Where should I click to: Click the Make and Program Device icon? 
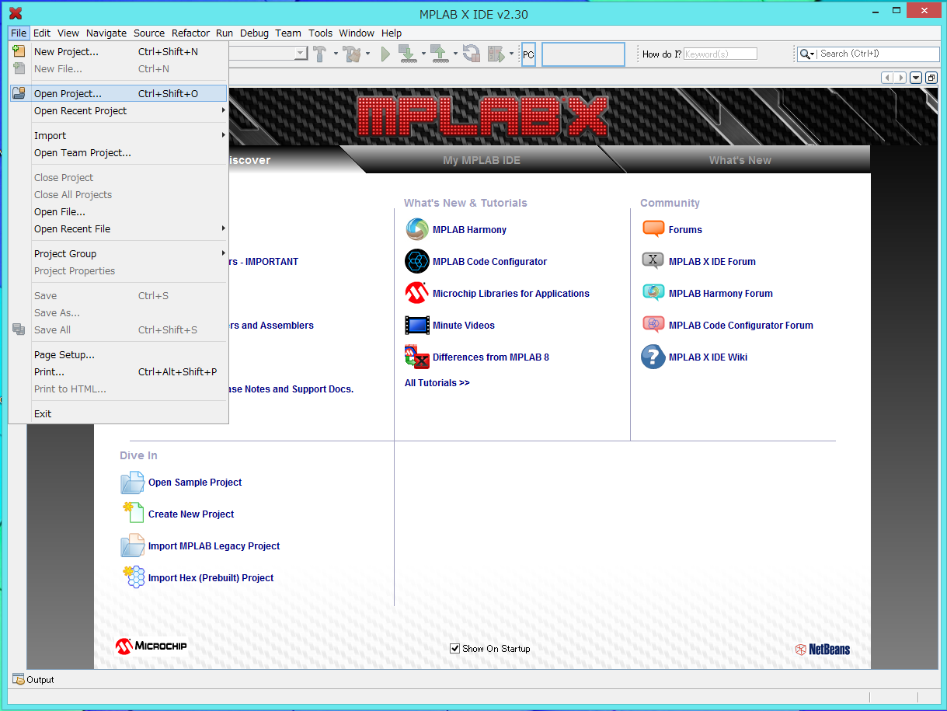point(407,54)
